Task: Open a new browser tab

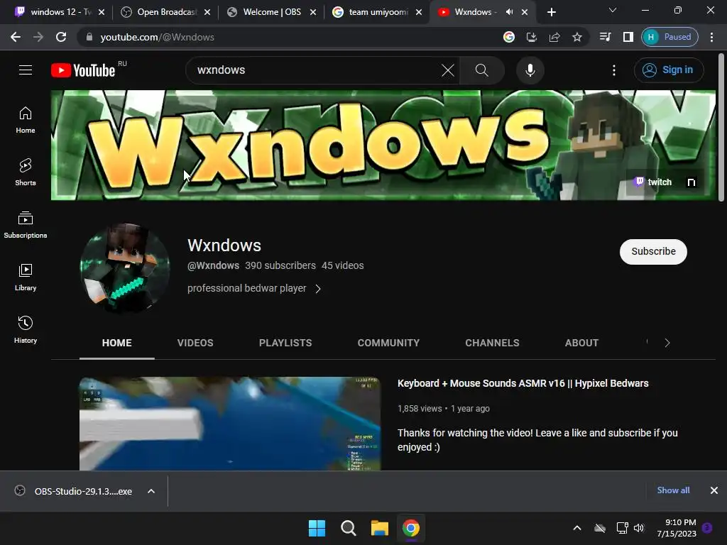Action: click(x=551, y=12)
